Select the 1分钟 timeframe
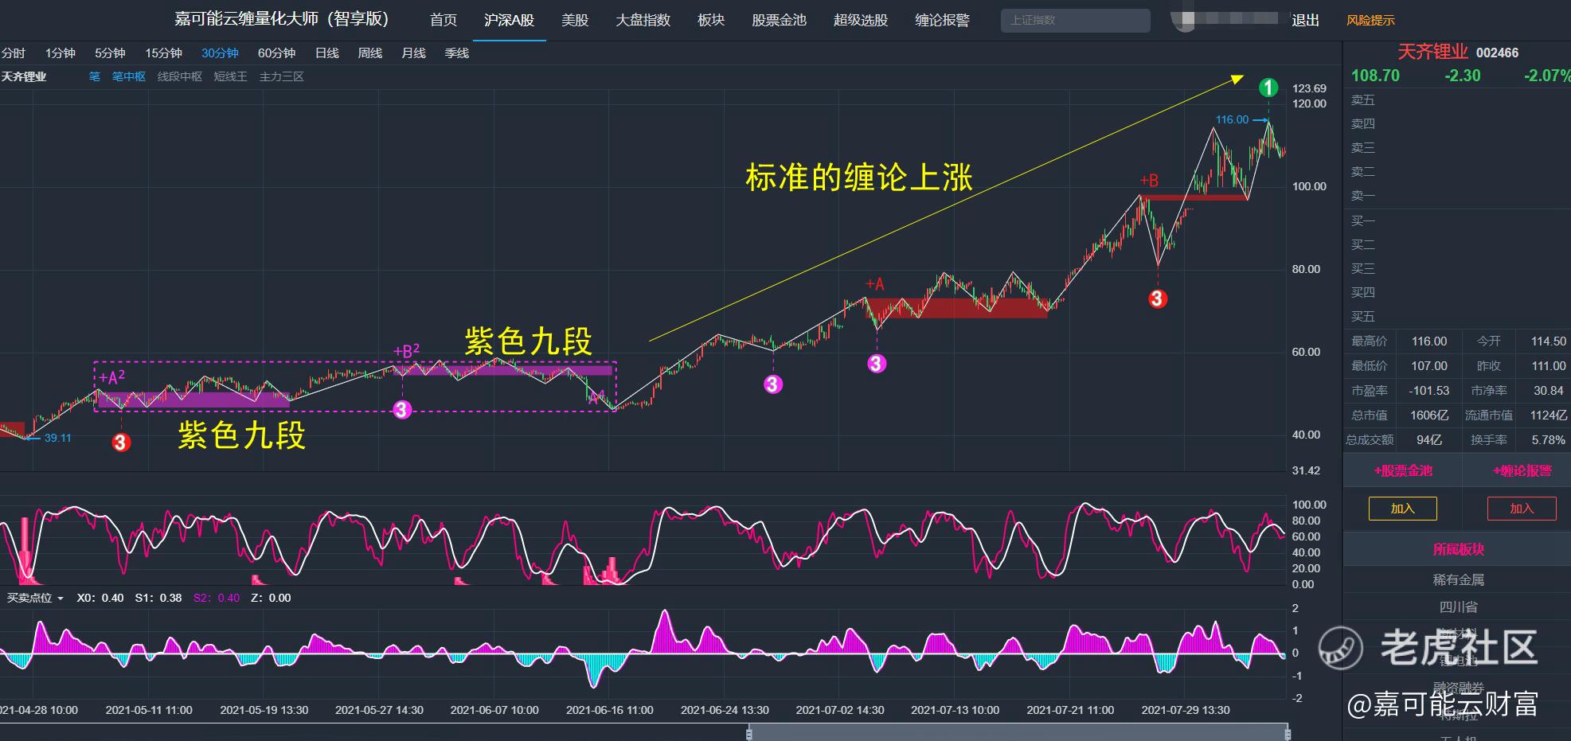 61,53
